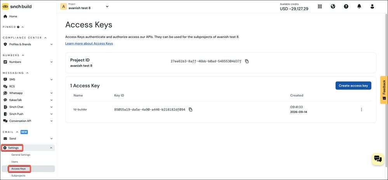Open RCS in the sidebar

point(12,87)
